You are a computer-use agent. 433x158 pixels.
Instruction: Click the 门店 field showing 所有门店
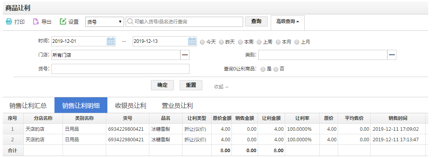tap(116, 55)
